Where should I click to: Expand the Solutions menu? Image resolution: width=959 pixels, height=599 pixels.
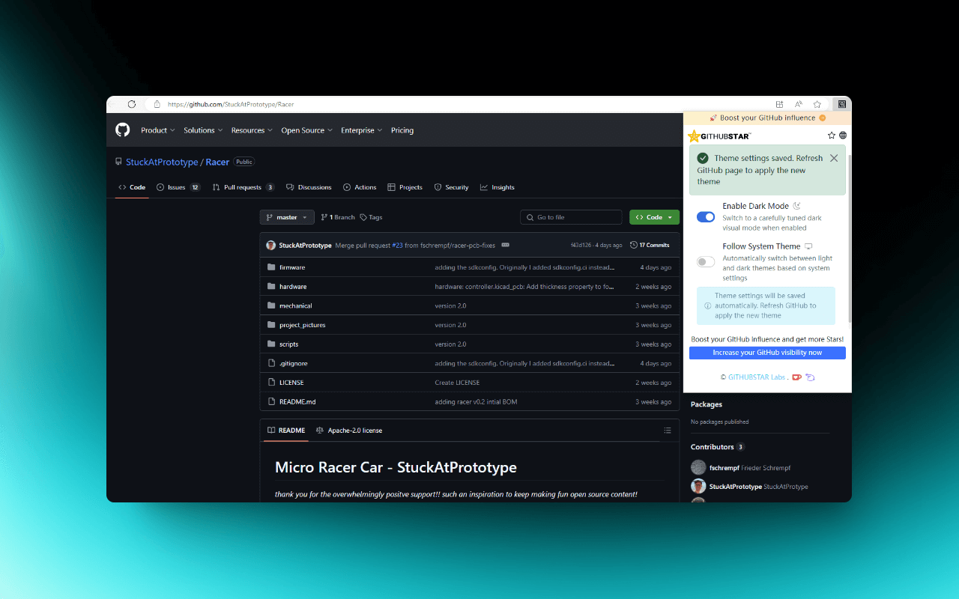[x=204, y=130]
